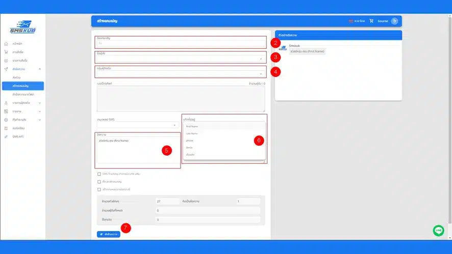Click the shopping cart icon in sidebar
The width and height of the screenshot is (452, 254).
(x=6, y=52)
